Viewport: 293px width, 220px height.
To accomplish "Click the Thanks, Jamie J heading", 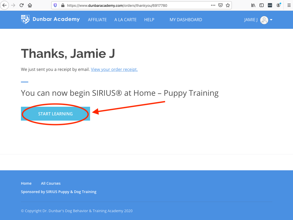I will tap(68, 54).
